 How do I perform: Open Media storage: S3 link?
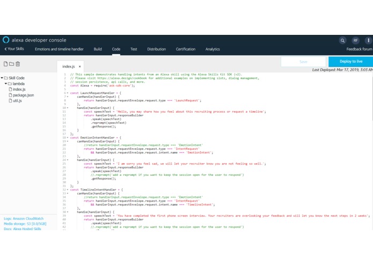pos(25,224)
